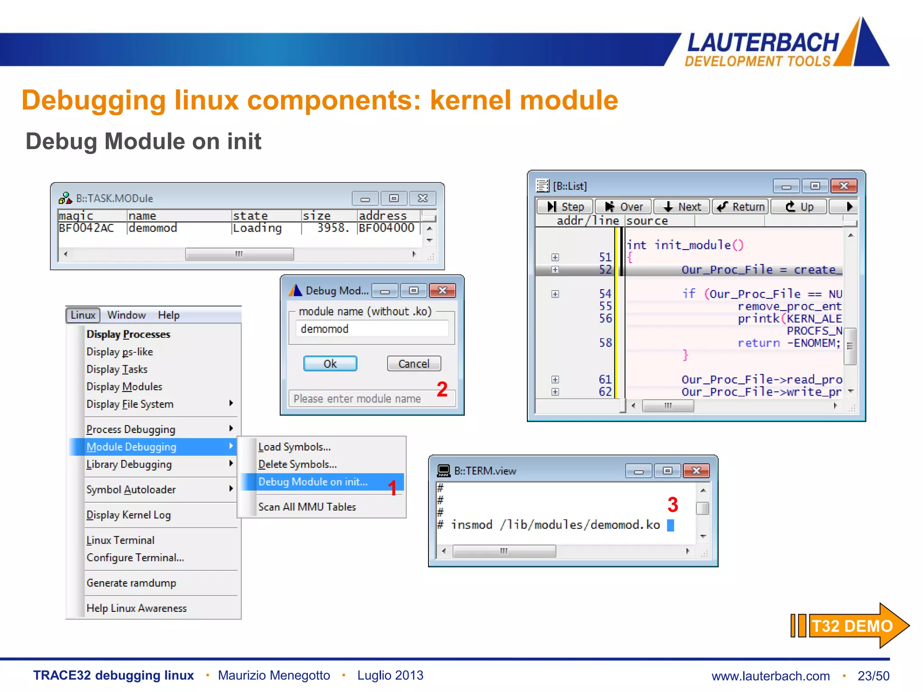This screenshot has height=692, width=923.
Task: Click scroll-down arrow in B::TERM.view
Action: click(703, 537)
